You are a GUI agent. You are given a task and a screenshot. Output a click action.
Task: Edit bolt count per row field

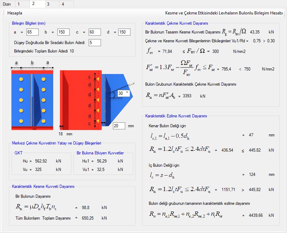(x=95, y=43)
